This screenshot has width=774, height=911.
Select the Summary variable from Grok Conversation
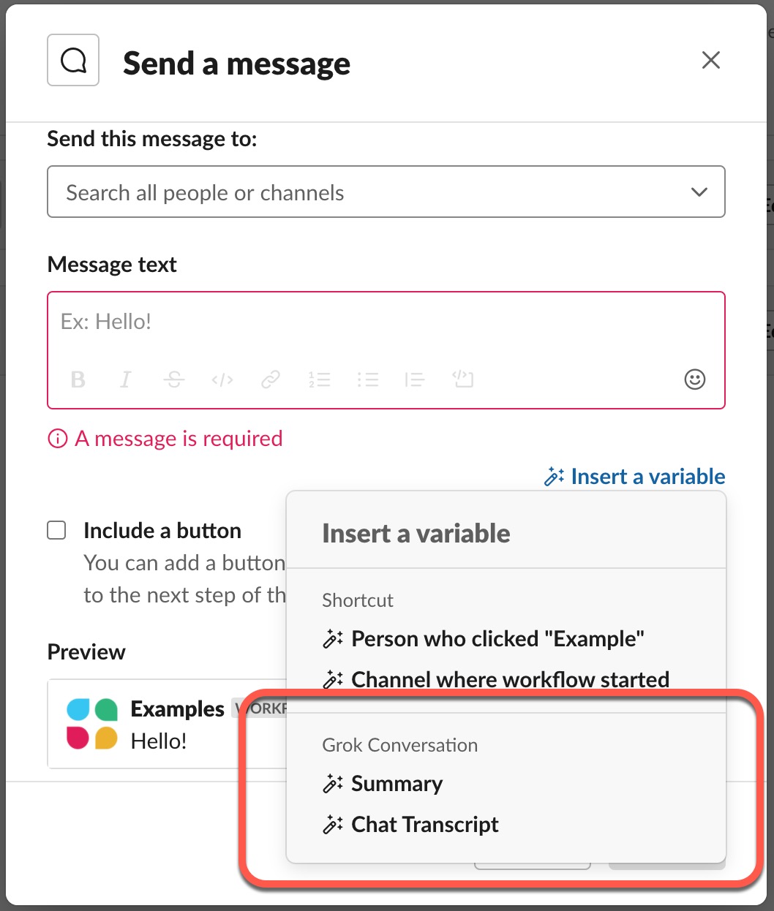tap(383, 784)
